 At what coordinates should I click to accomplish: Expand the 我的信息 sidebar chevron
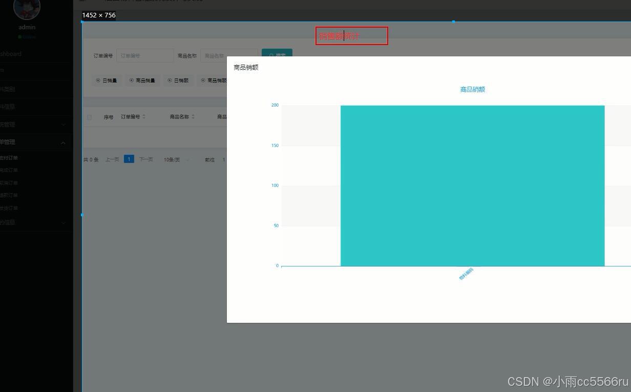coord(64,223)
